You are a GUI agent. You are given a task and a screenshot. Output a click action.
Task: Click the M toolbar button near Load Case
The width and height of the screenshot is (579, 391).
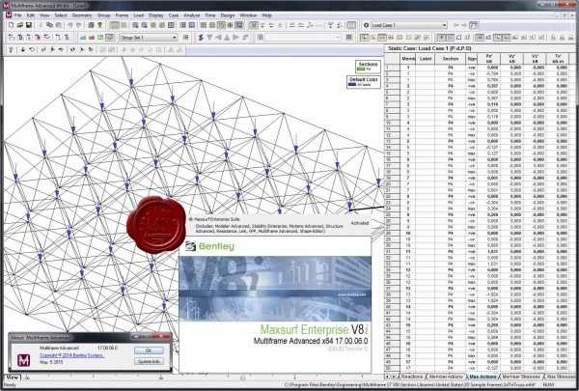[254, 25]
